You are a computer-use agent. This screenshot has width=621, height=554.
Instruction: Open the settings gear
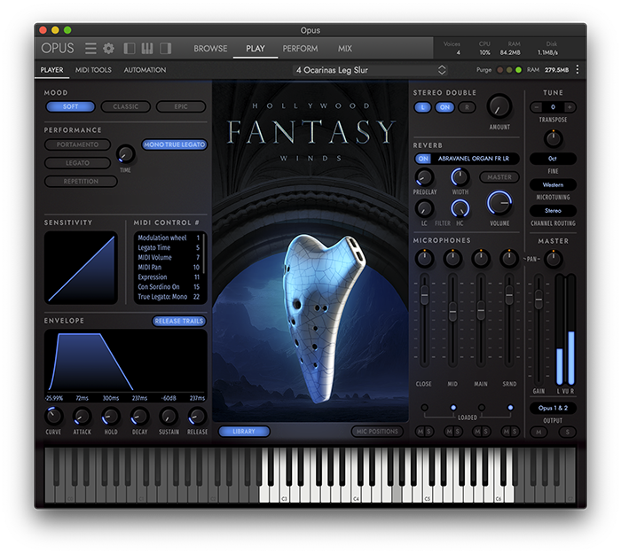[x=108, y=48]
